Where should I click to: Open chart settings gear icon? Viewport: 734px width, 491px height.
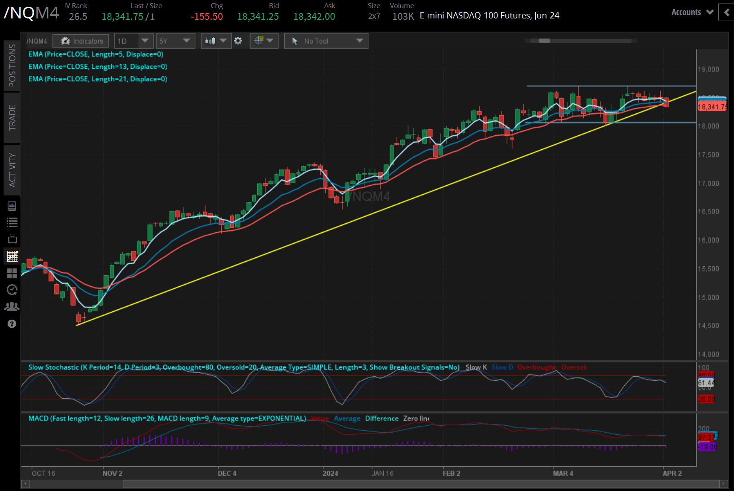[238, 41]
